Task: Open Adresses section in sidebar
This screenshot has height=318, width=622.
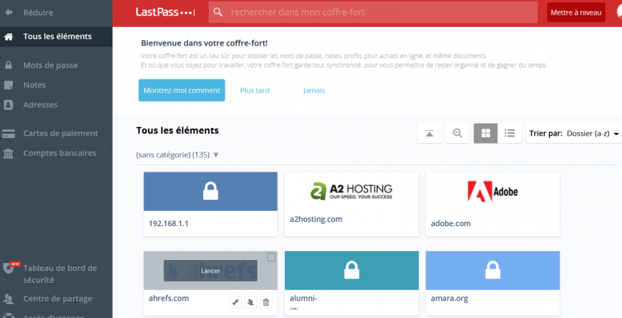Action: coord(40,105)
